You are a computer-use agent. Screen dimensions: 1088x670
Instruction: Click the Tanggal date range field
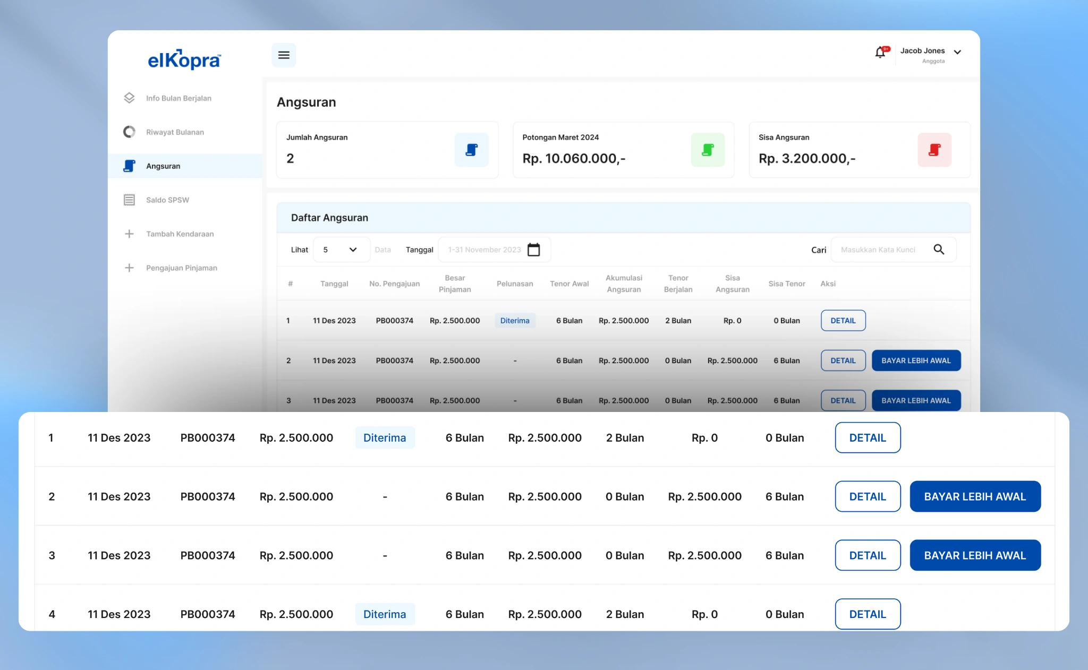click(x=494, y=250)
